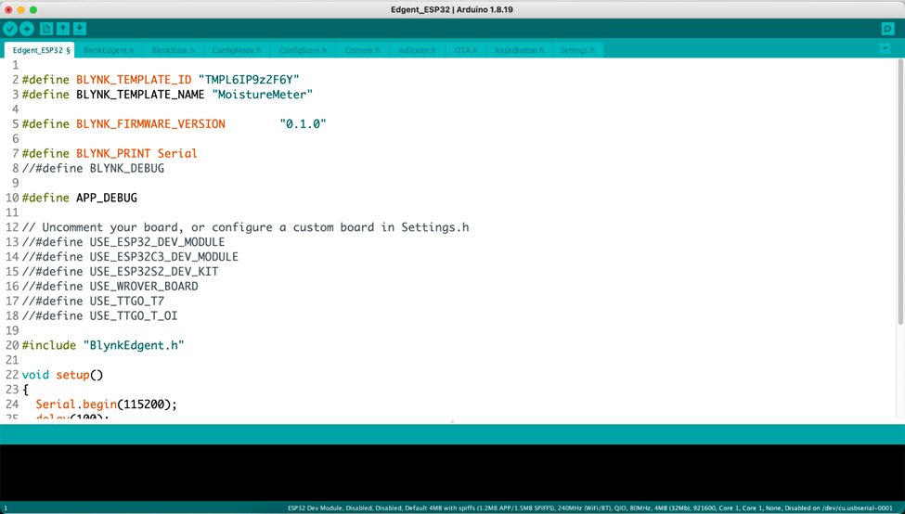Switch to the OTA.h tab
This screenshot has width=905, height=514.
[466, 50]
